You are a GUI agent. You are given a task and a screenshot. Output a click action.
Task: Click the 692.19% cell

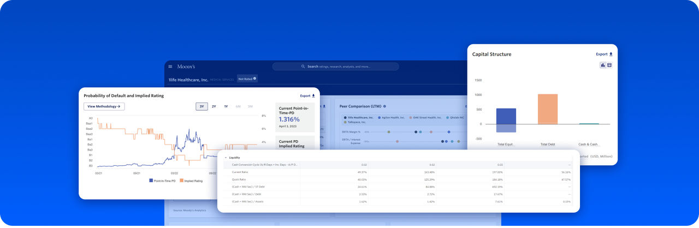tap(497, 187)
